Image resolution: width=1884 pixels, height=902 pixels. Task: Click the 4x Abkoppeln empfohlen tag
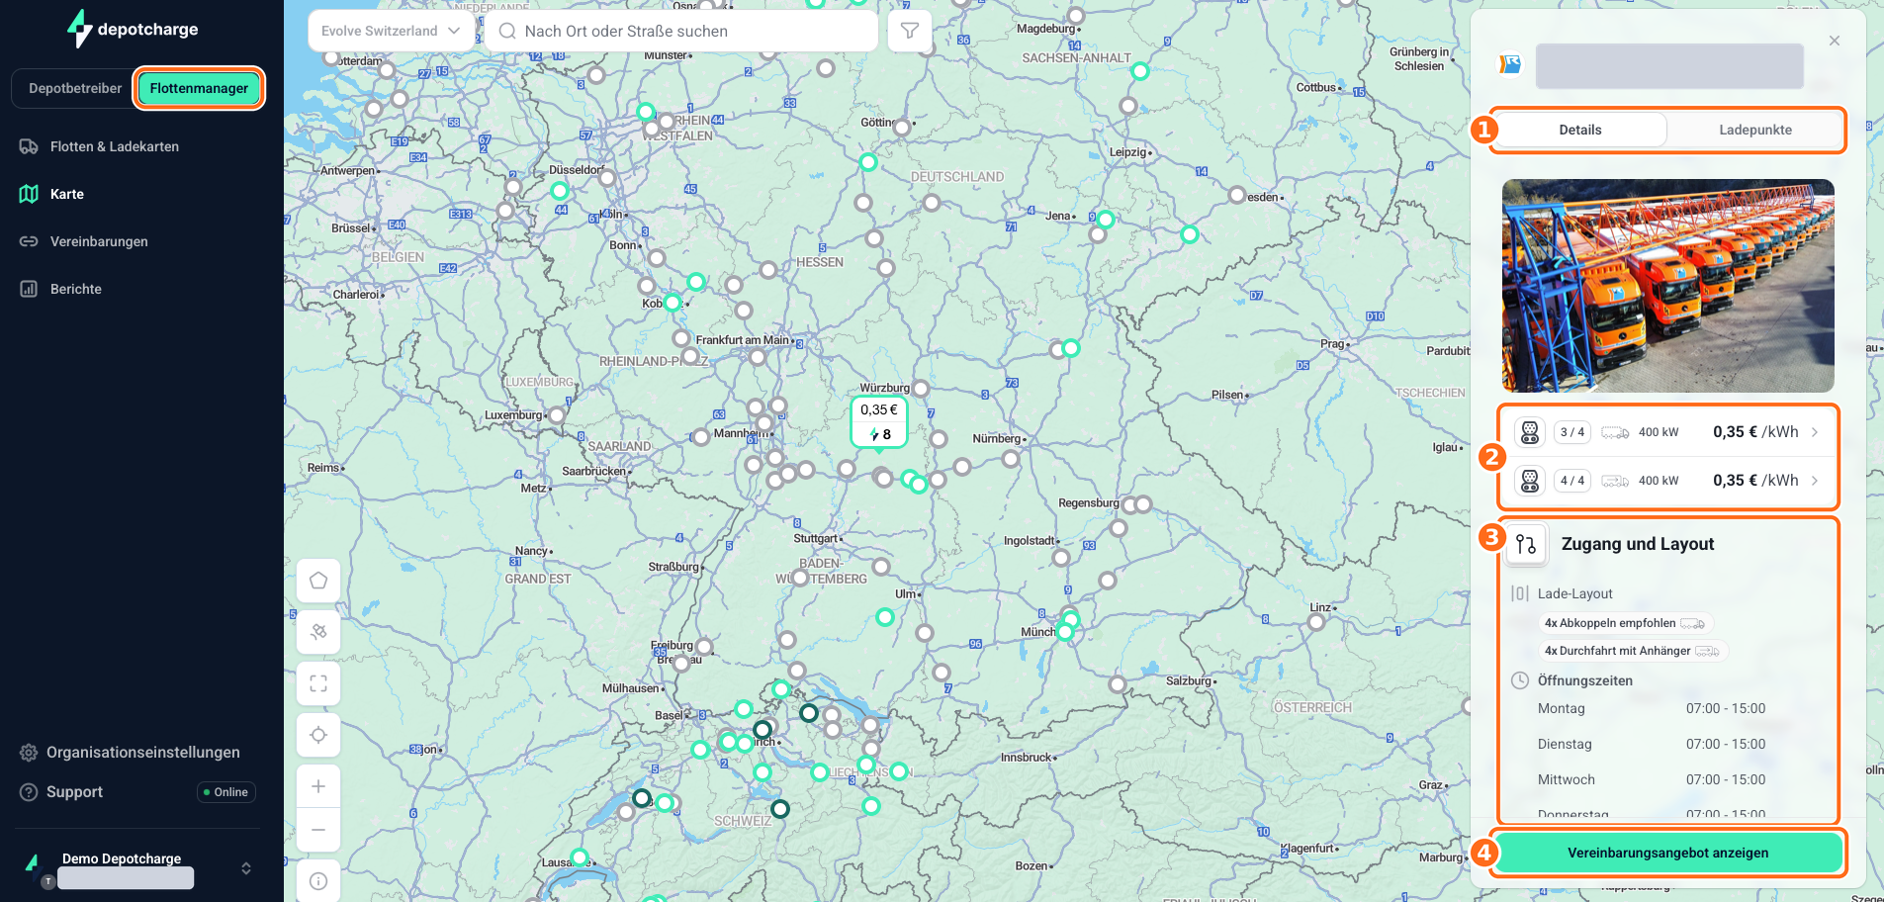(1625, 623)
